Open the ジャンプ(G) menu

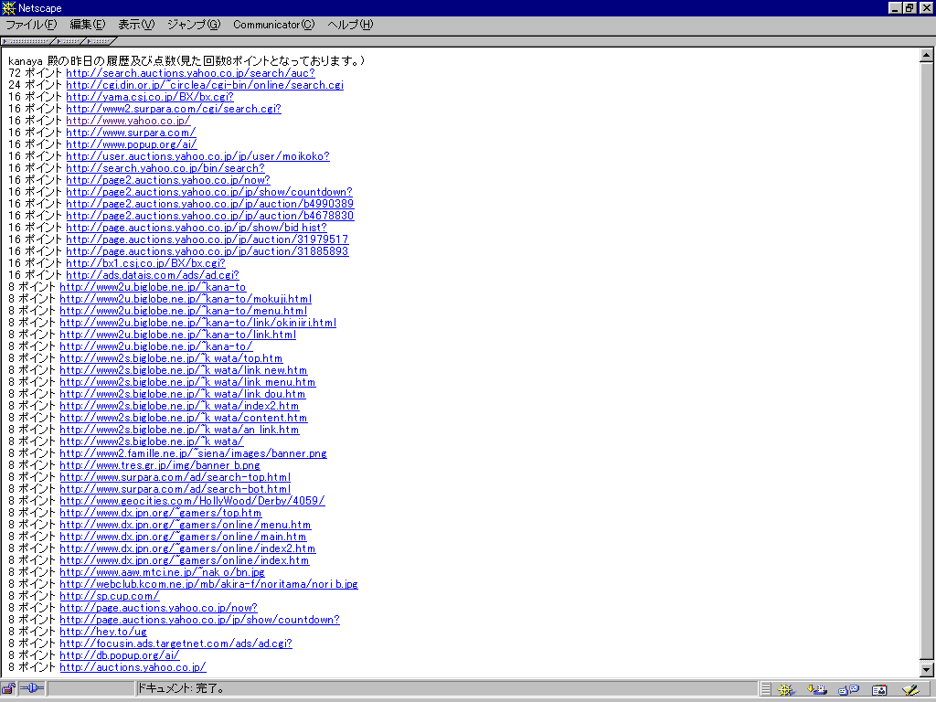click(x=194, y=25)
